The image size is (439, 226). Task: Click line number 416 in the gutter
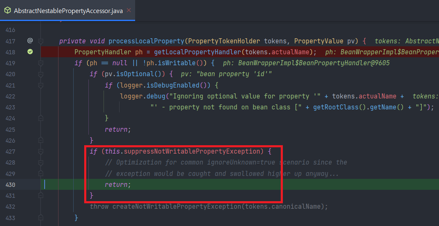(x=11, y=30)
